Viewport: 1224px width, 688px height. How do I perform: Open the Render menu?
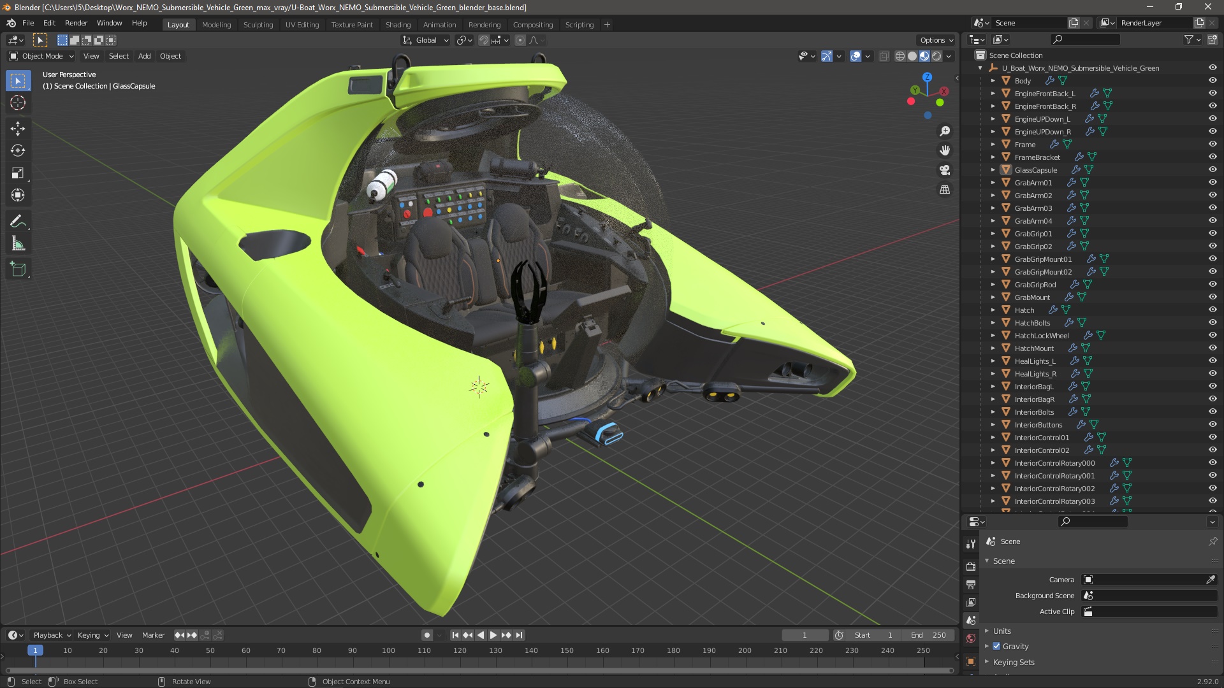tap(76, 23)
